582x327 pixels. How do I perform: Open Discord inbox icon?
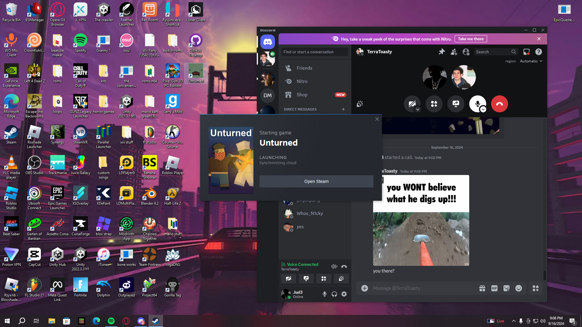pyautogui.click(x=527, y=52)
